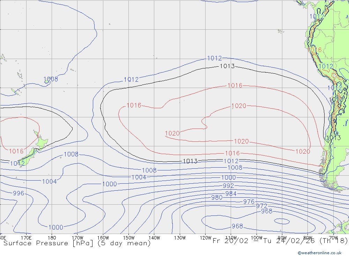The height and width of the screenshot is (256, 349).
Task: Select the 140W longitude axis label
Action: click(154, 238)
